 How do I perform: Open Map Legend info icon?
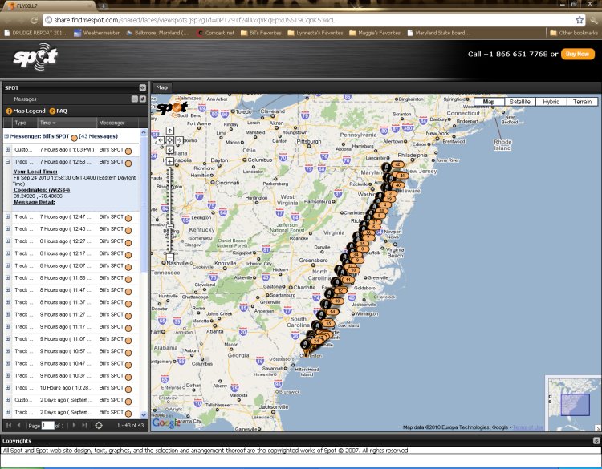click(9, 111)
